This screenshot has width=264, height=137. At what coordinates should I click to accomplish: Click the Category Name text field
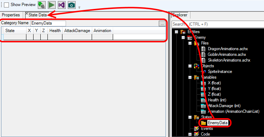pos(48,23)
